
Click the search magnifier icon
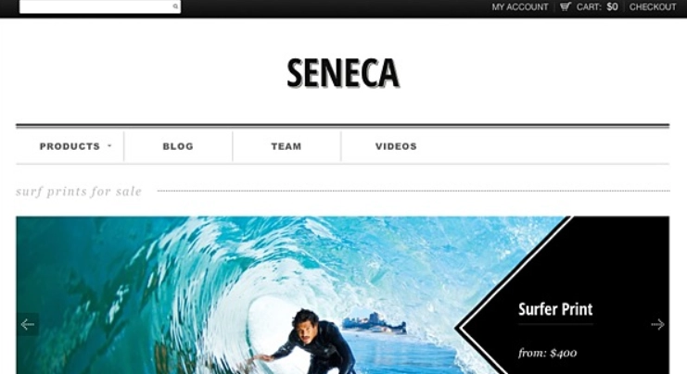tap(175, 6)
